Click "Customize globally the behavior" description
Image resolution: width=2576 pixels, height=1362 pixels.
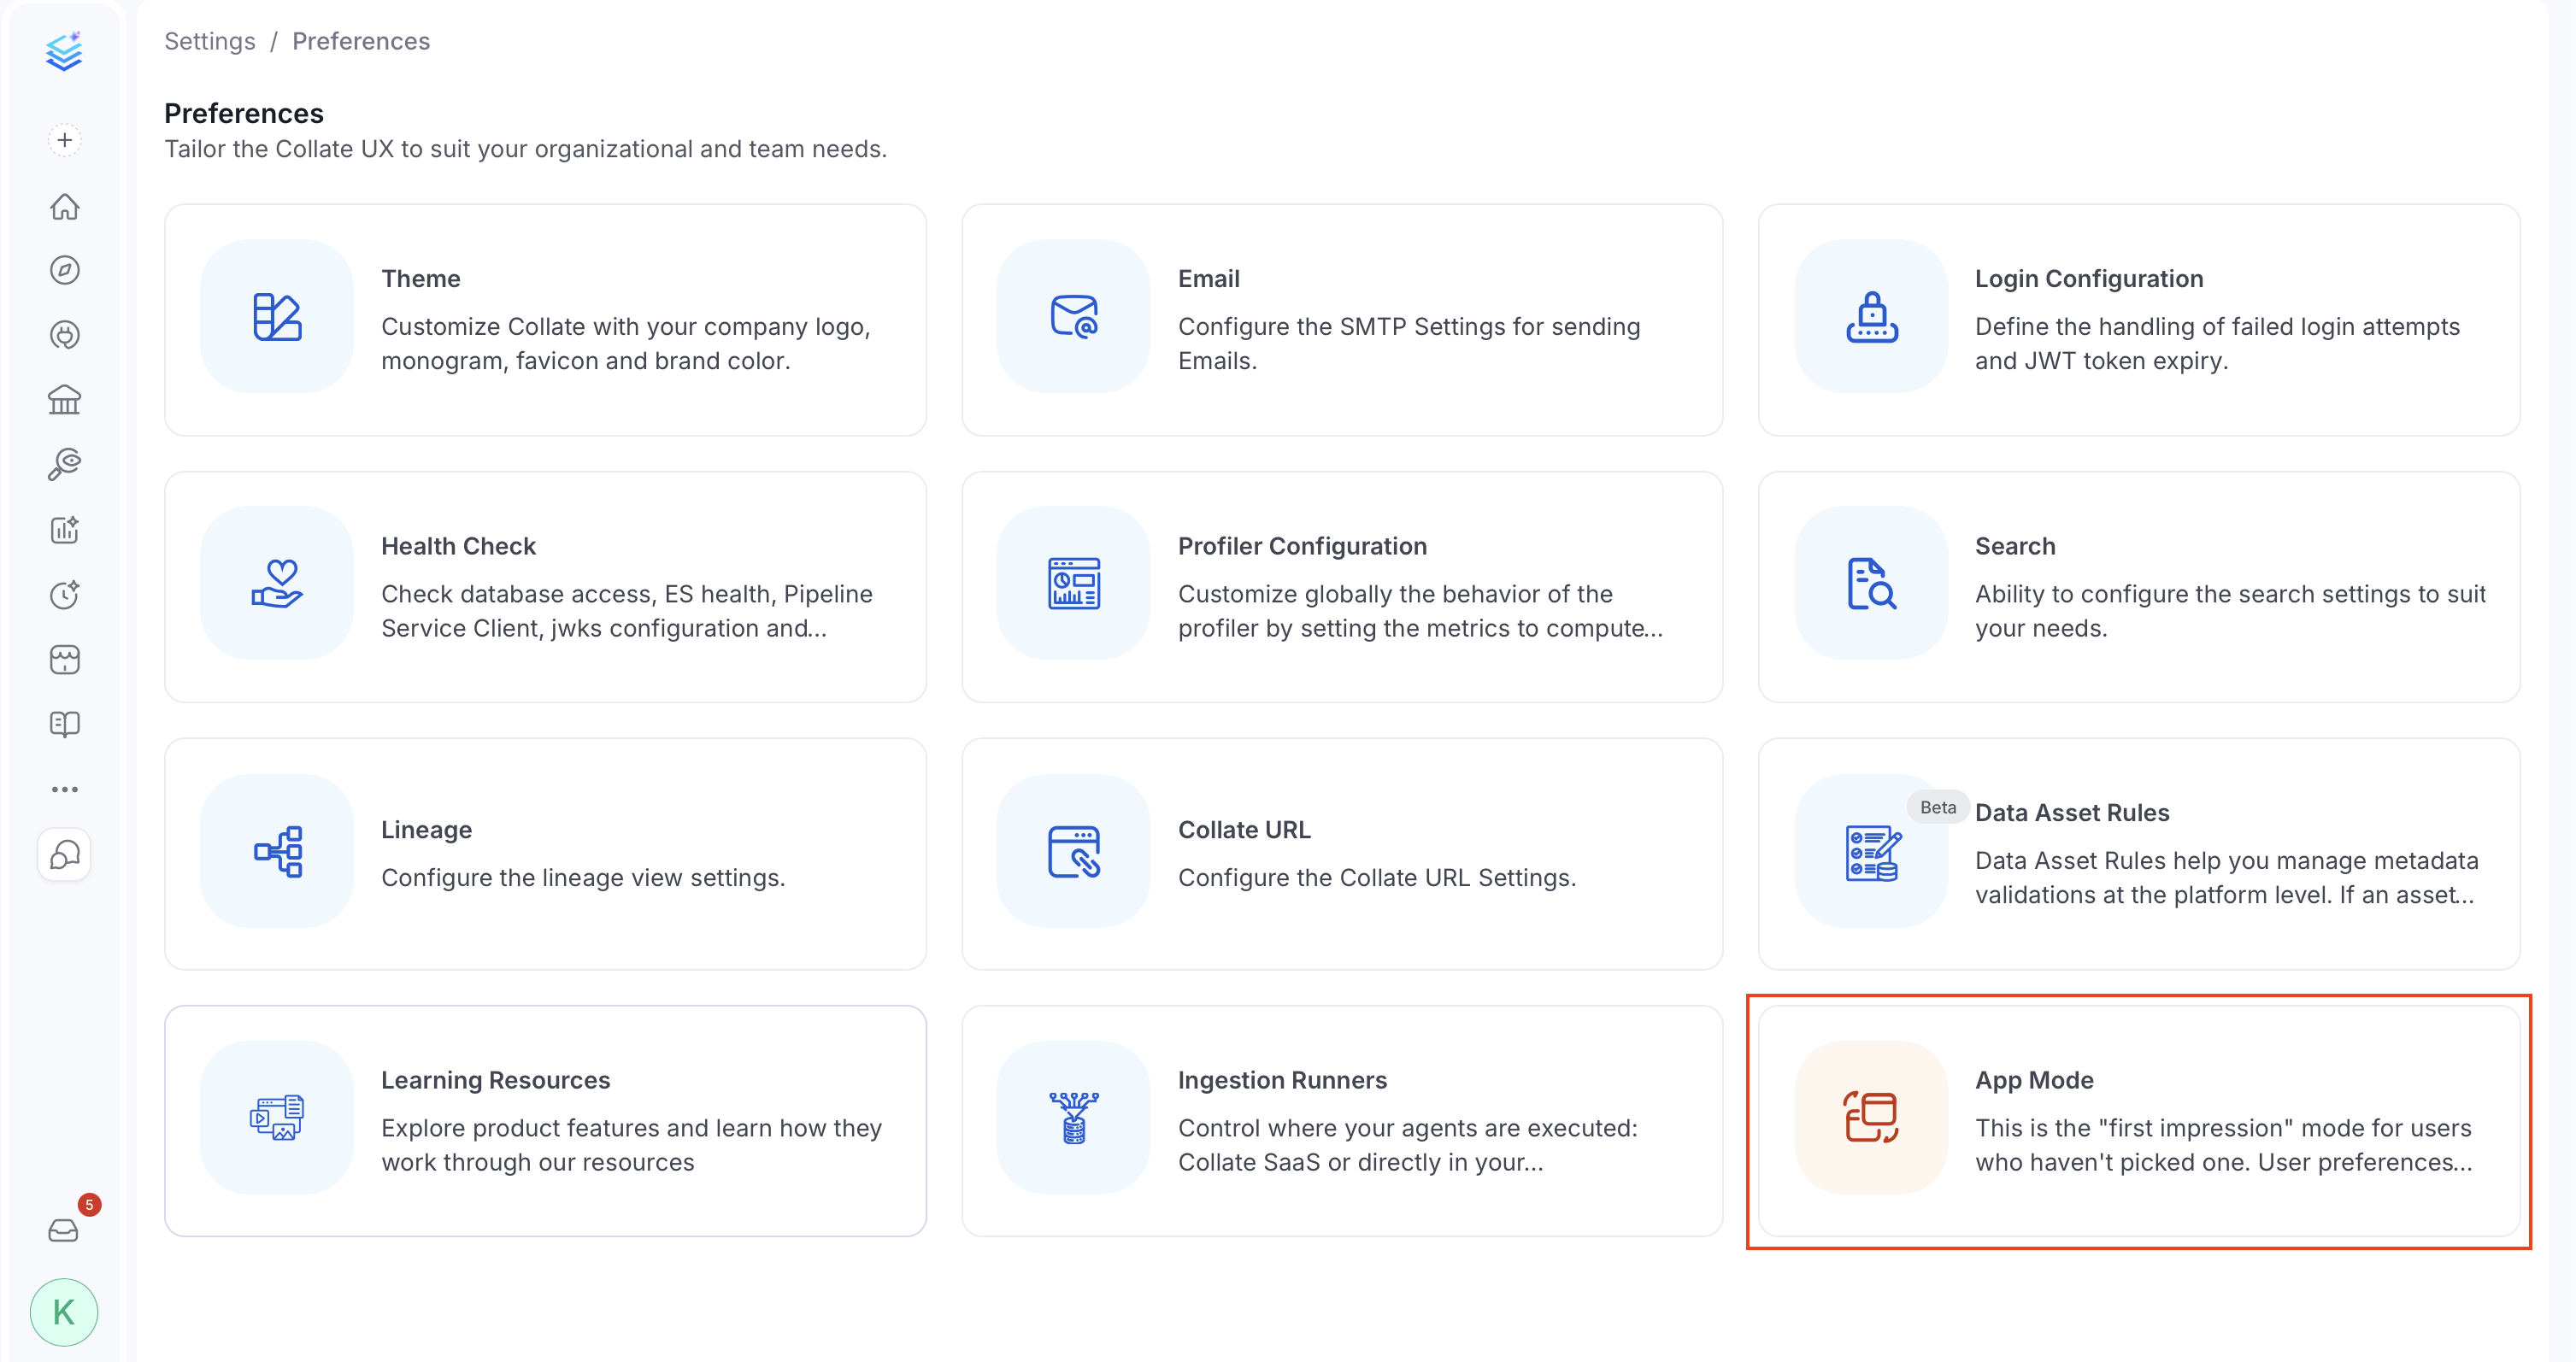pyautogui.click(x=1420, y=611)
